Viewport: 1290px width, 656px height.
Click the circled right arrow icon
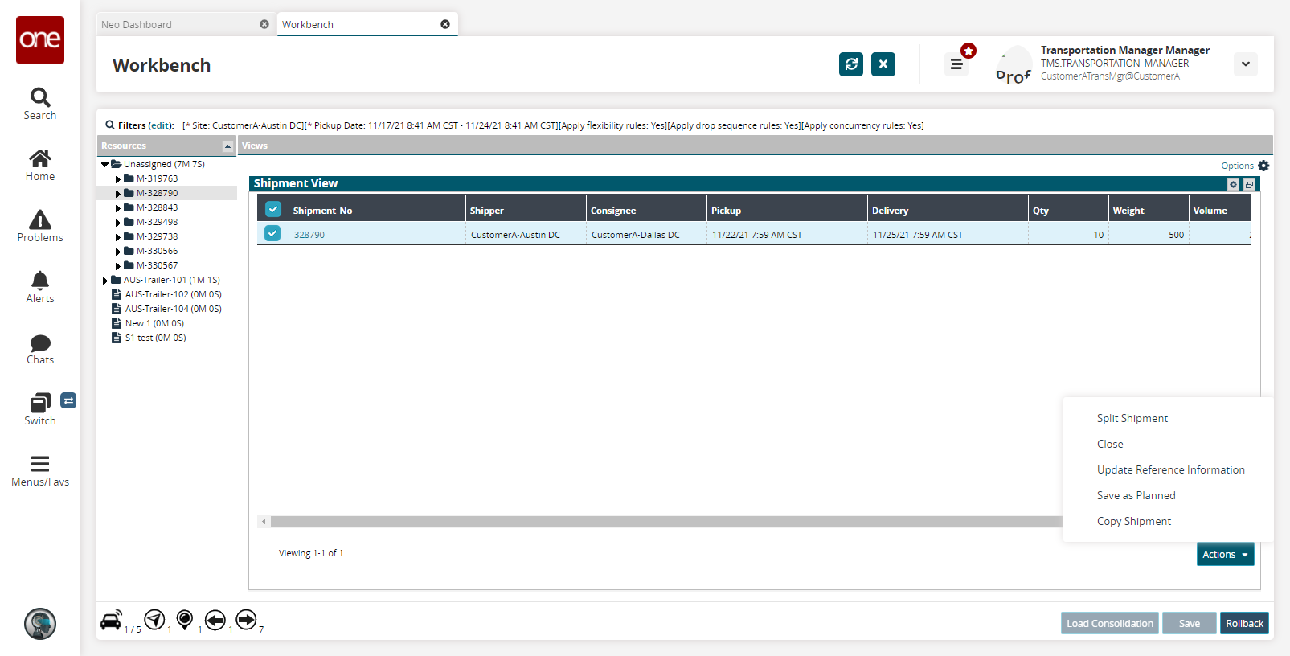[247, 619]
